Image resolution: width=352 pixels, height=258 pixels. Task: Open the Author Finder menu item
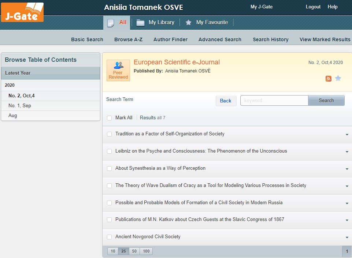[170, 40]
